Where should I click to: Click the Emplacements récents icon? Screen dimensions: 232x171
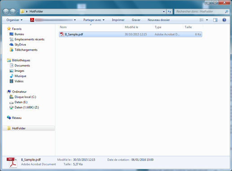pyautogui.click(x=11, y=39)
